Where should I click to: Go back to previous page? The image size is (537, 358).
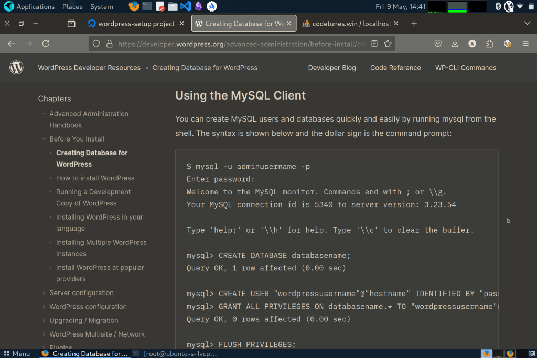click(12, 44)
